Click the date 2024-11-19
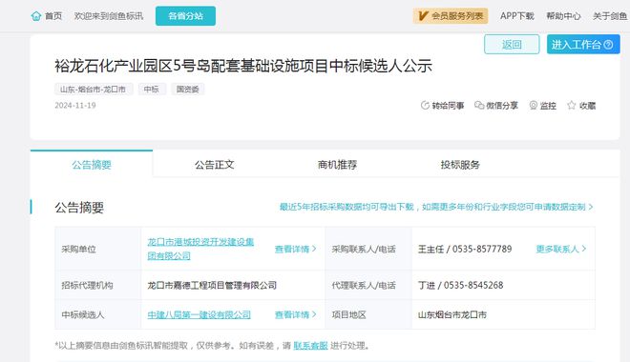Screen dimensions: 630x362 75,106
